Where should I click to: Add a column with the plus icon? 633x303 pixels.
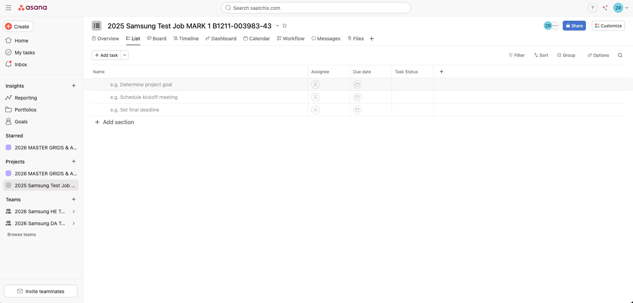click(x=442, y=72)
